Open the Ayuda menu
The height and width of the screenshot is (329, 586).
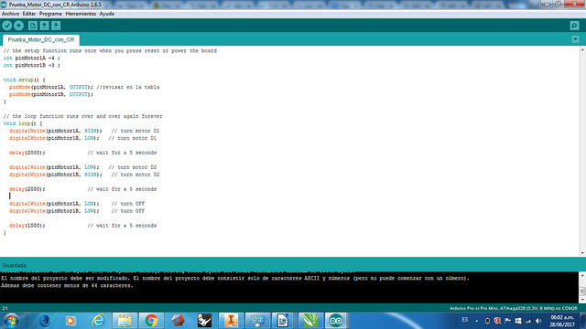107,14
